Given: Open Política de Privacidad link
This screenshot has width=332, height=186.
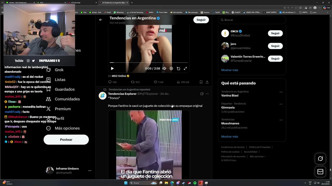Looking at the screenshot, I should click(260, 147).
